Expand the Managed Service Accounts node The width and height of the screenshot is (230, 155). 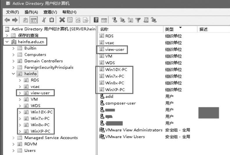(13, 138)
